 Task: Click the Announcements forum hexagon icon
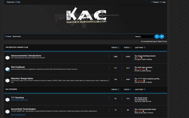(x=7, y=58)
